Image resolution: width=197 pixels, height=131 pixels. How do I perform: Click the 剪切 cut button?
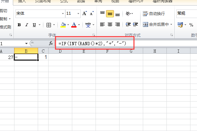[x=4, y=11]
